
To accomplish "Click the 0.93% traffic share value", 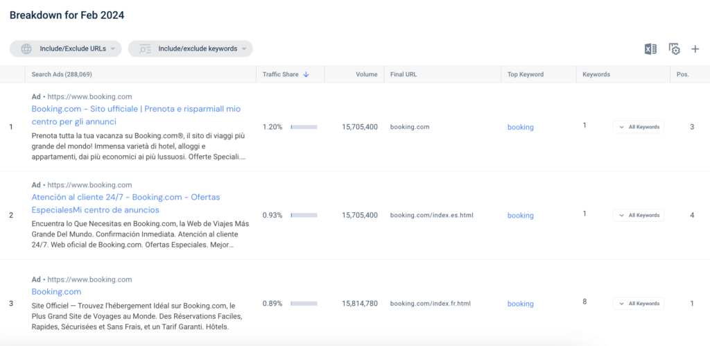I will pos(272,215).
